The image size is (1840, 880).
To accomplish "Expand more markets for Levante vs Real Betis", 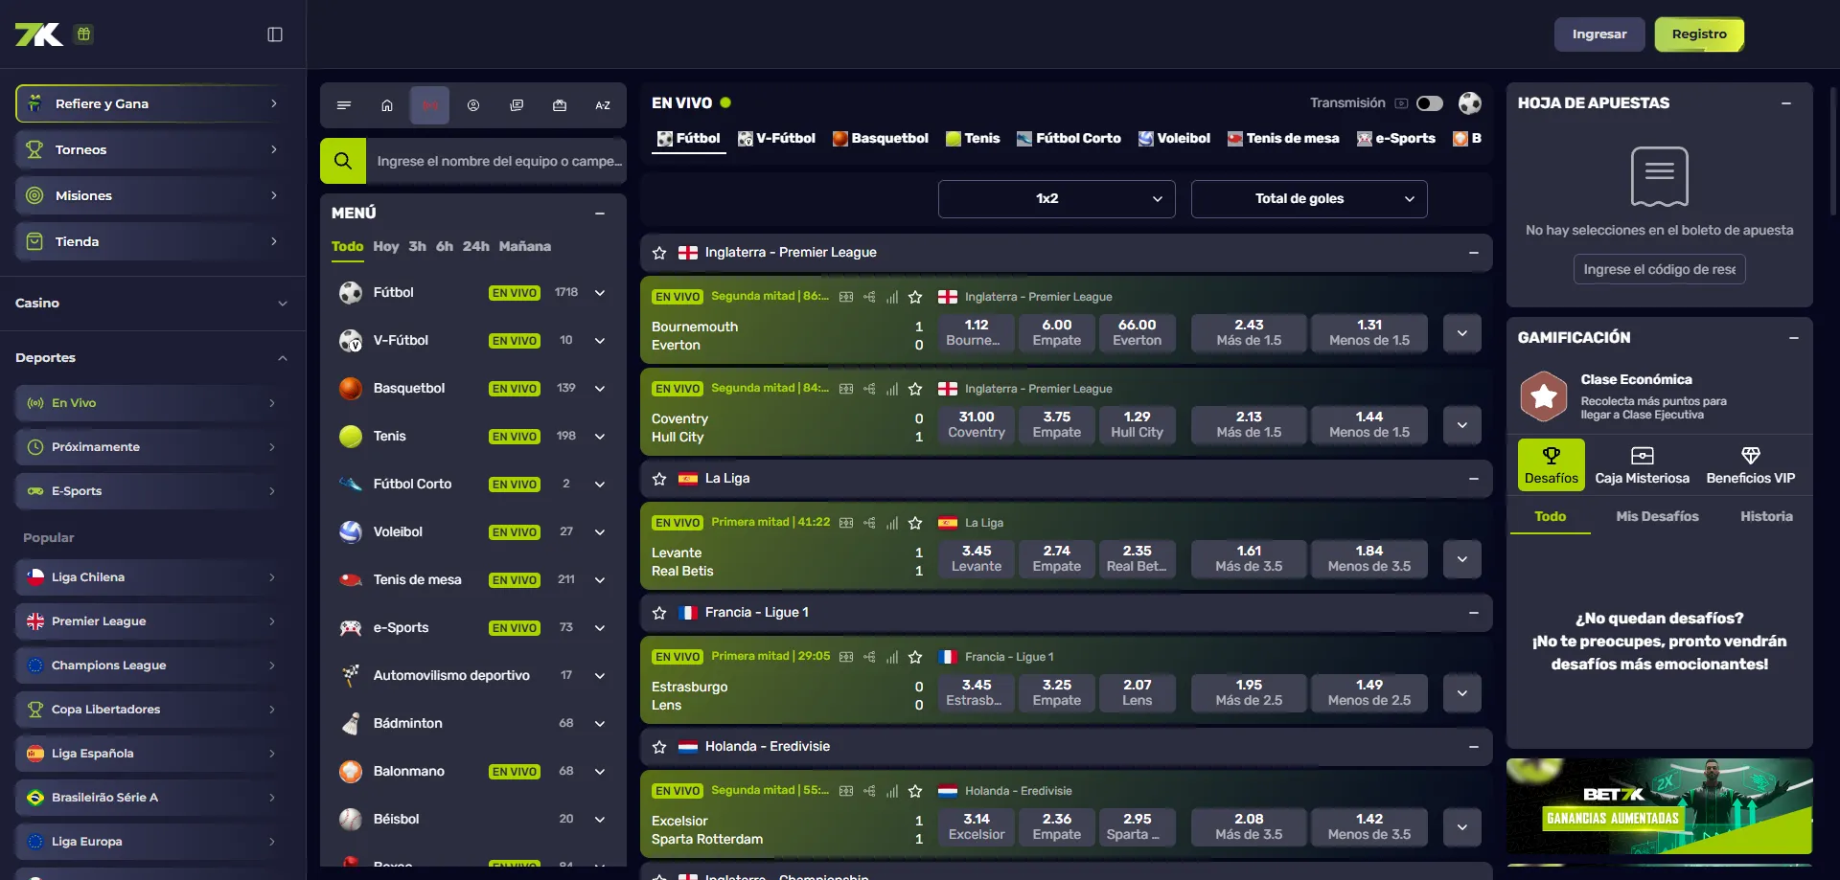I will [1462, 559].
